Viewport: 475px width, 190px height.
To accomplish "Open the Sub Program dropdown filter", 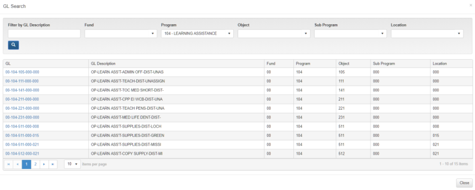I will point(350,34).
